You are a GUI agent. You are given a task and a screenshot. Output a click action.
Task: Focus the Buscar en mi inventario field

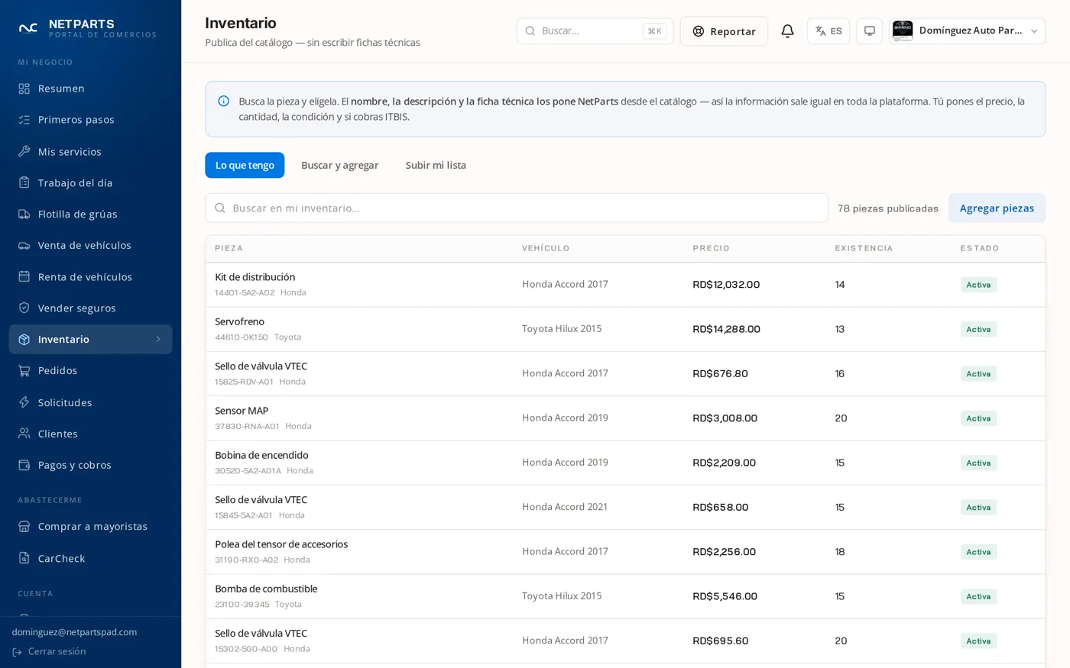click(517, 208)
